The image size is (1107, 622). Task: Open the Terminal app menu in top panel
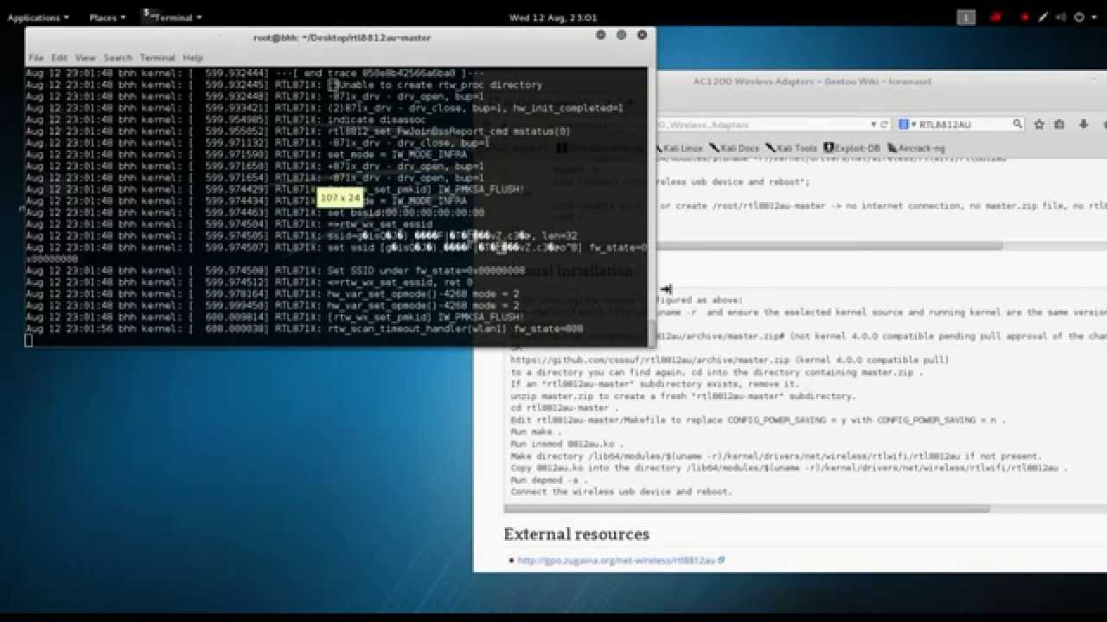[172, 17]
